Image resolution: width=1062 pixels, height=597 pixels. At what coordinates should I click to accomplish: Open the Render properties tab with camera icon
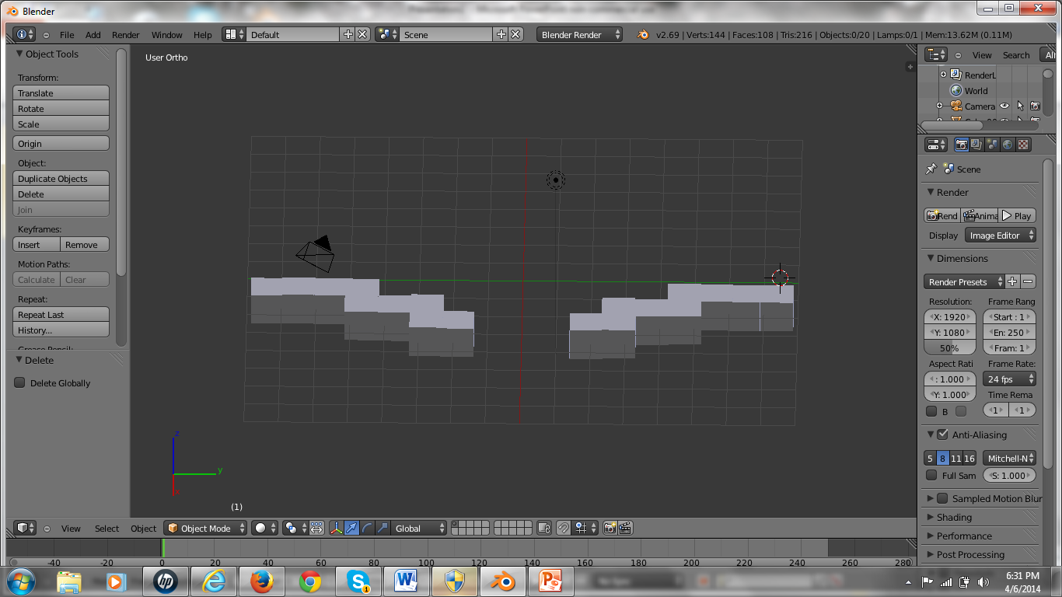962,144
